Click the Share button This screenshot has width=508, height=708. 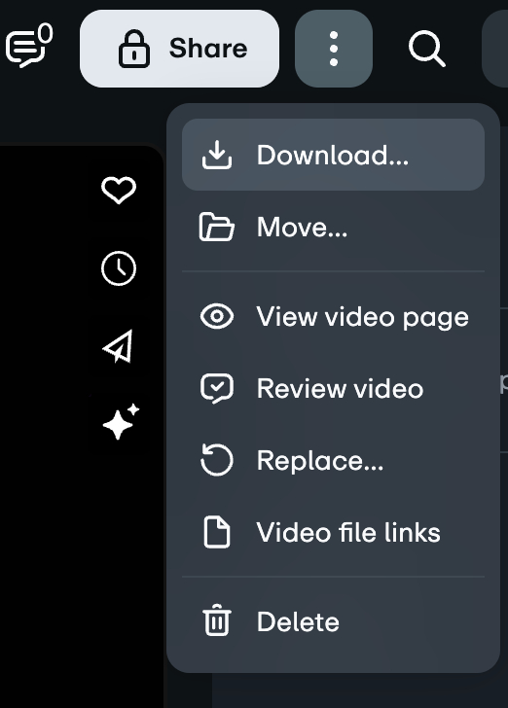[x=179, y=49]
